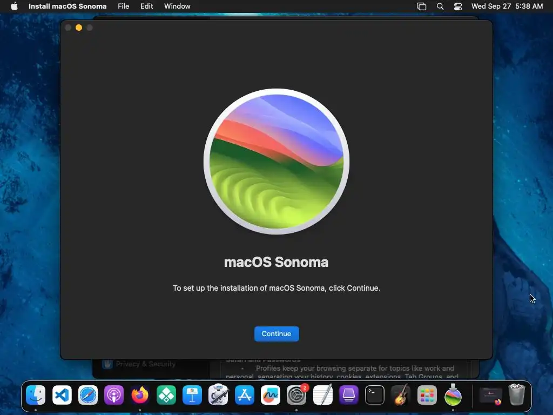Screen dimensions: 553x415
Task: Open Launchpad from the Dock
Action: point(427,395)
